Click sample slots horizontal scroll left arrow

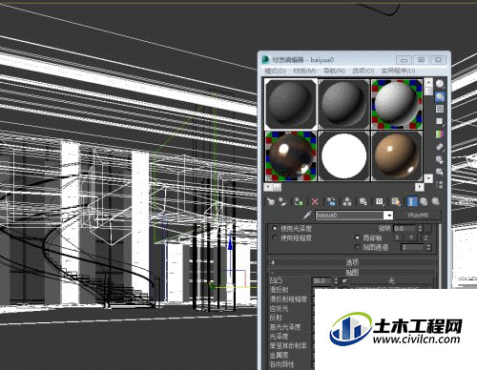click(269, 187)
